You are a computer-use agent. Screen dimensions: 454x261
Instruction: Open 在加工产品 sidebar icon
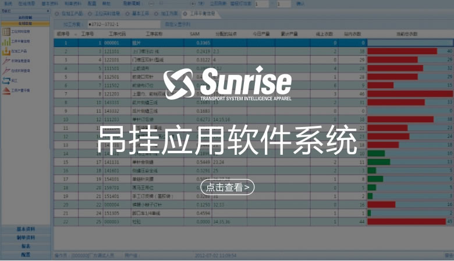click(x=6, y=52)
